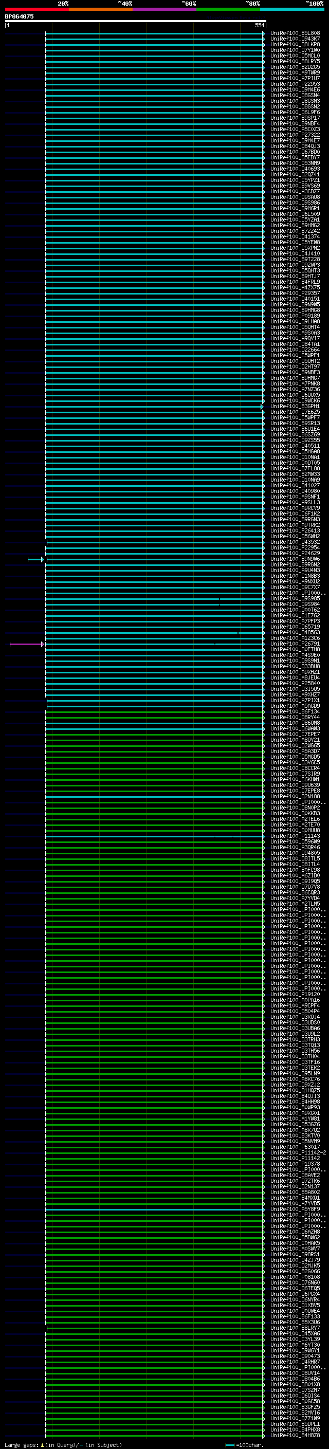Click the orange ~40% identity color bar
This screenshot has width=329, height=1449.
[101, 9]
